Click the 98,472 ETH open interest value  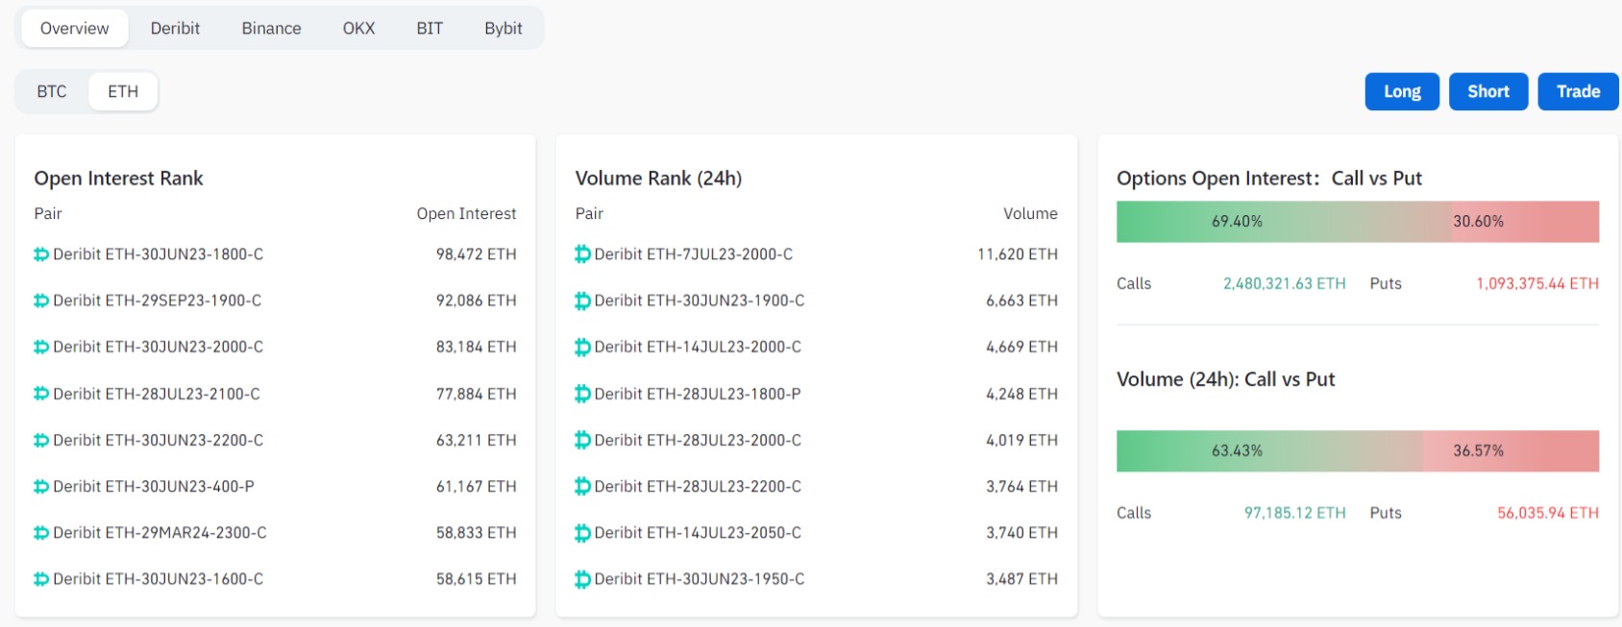476,254
